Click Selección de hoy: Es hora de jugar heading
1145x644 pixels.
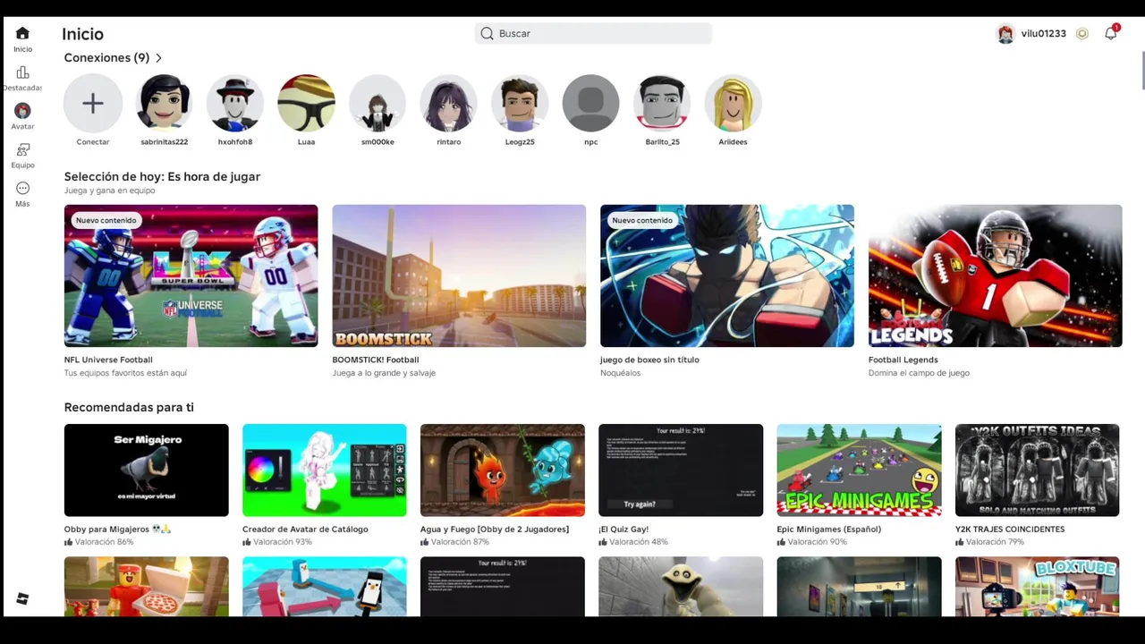click(x=162, y=176)
